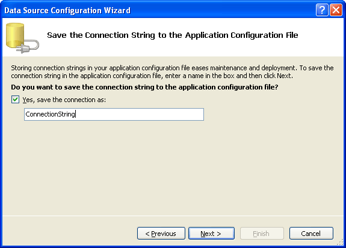Click the 'Yes, save the connection as' label
Image resolution: width=346 pixels, height=248 pixels.
[x=64, y=100]
